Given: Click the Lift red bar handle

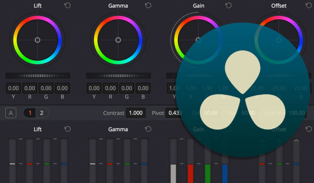Looking at the screenshot, I should pyautogui.click(x=29, y=164).
